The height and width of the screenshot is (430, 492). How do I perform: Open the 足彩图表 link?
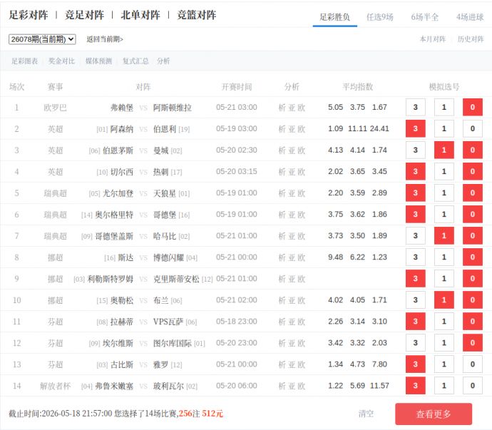[x=24, y=61]
